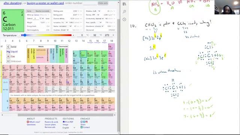The image size is (240, 135).
Task: Open the search magnifier in PDF viewer sidebar
Action: tap(124, 12)
